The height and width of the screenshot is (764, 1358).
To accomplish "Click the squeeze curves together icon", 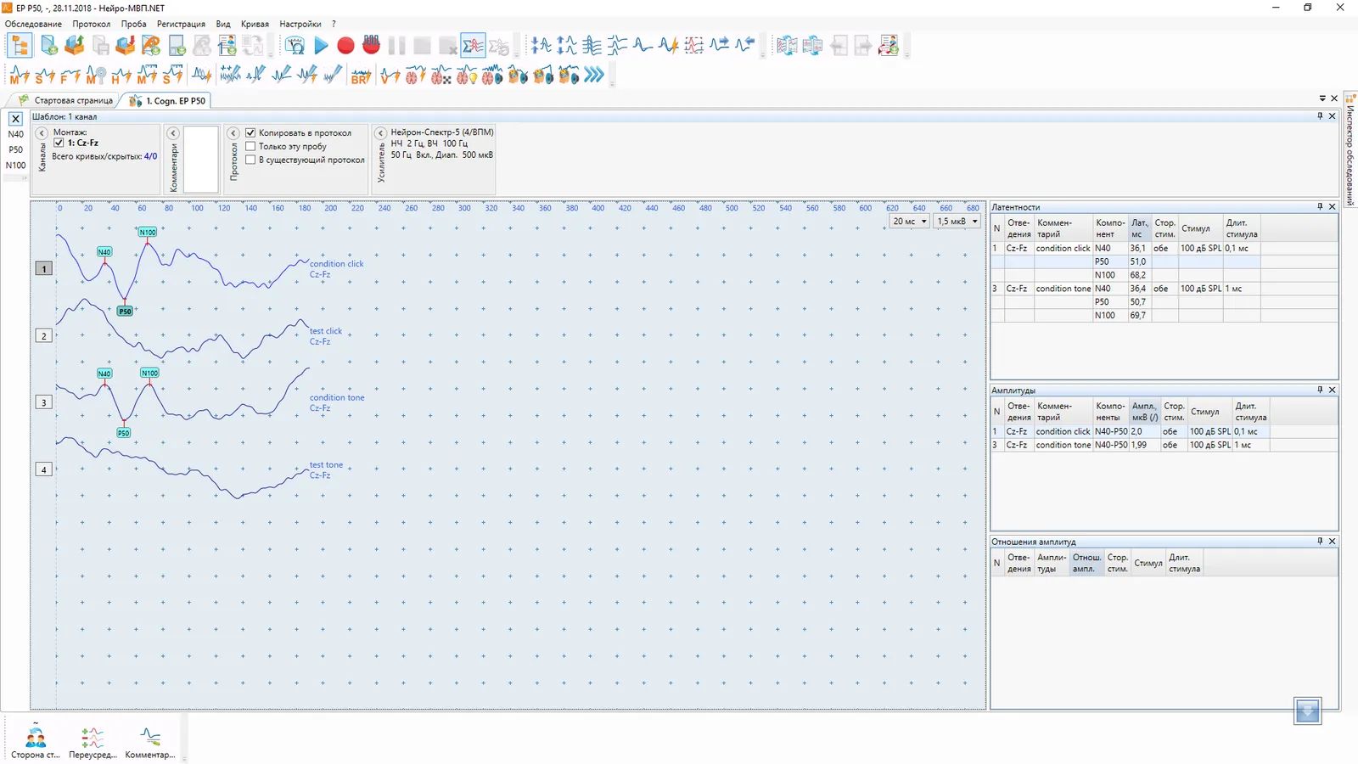I will (x=541, y=45).
